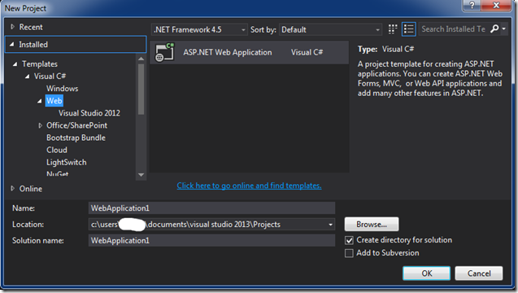Click the template tree scrollbar thumb
This screenshot has width=518, height=293.
pyautogui.click(x=141, y=90)
